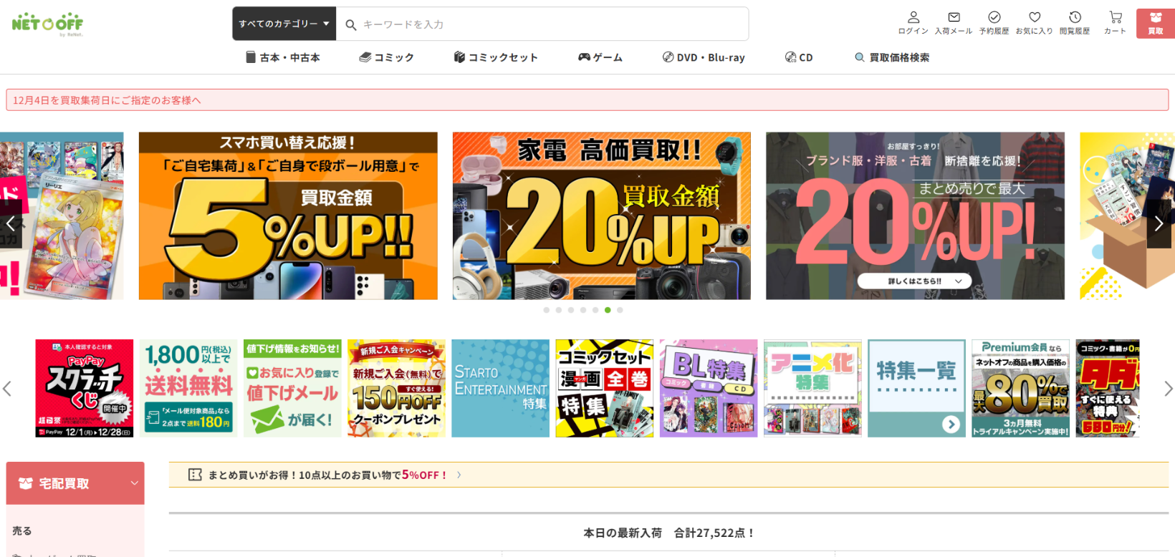Image resolution: width=1175 pixels, height=557 pixels.
Task: Select the コミック menu item
Action: (x=387, y=57)
